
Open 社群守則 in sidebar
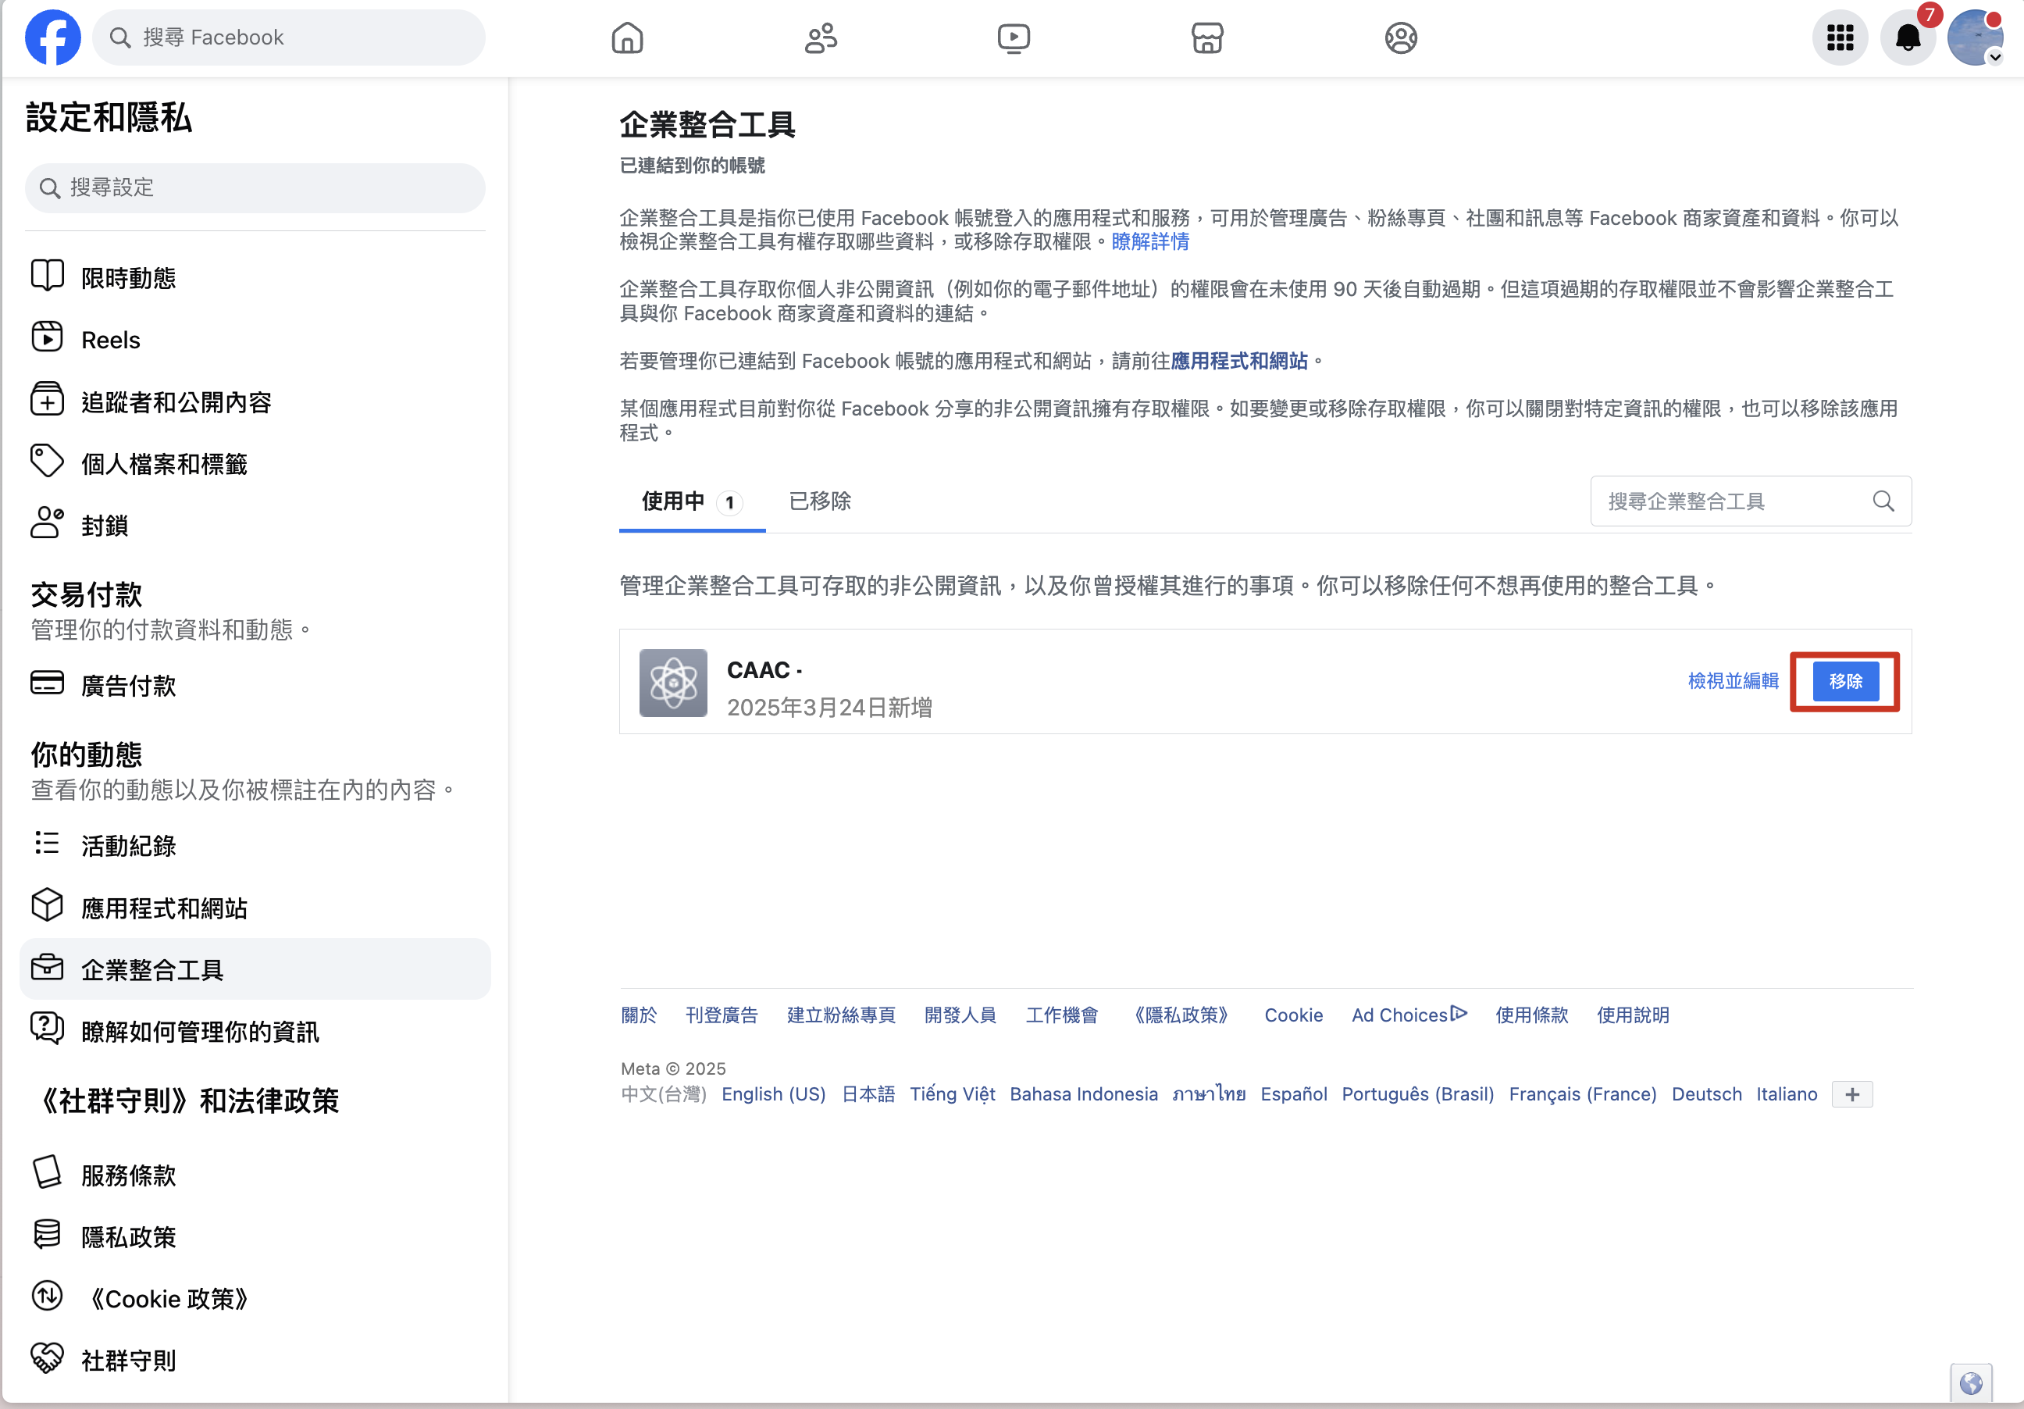tap(255, 1360)
